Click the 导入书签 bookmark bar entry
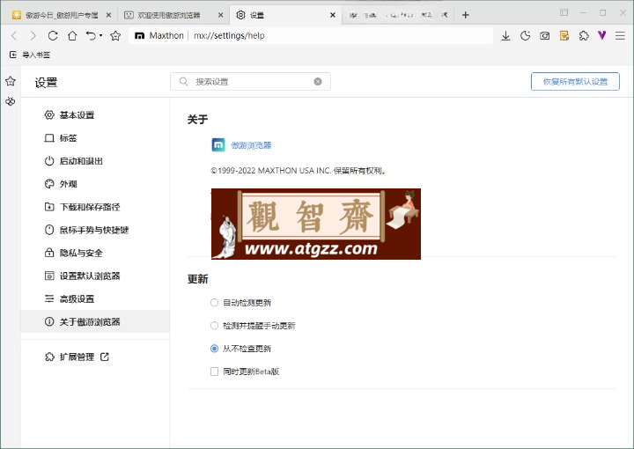The image size is (634, 449). [x=30, y=55]
